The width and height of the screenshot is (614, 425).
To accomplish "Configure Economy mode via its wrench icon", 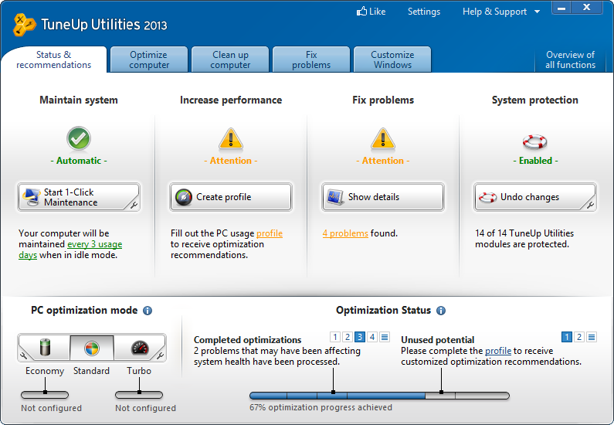I will 23,355.
